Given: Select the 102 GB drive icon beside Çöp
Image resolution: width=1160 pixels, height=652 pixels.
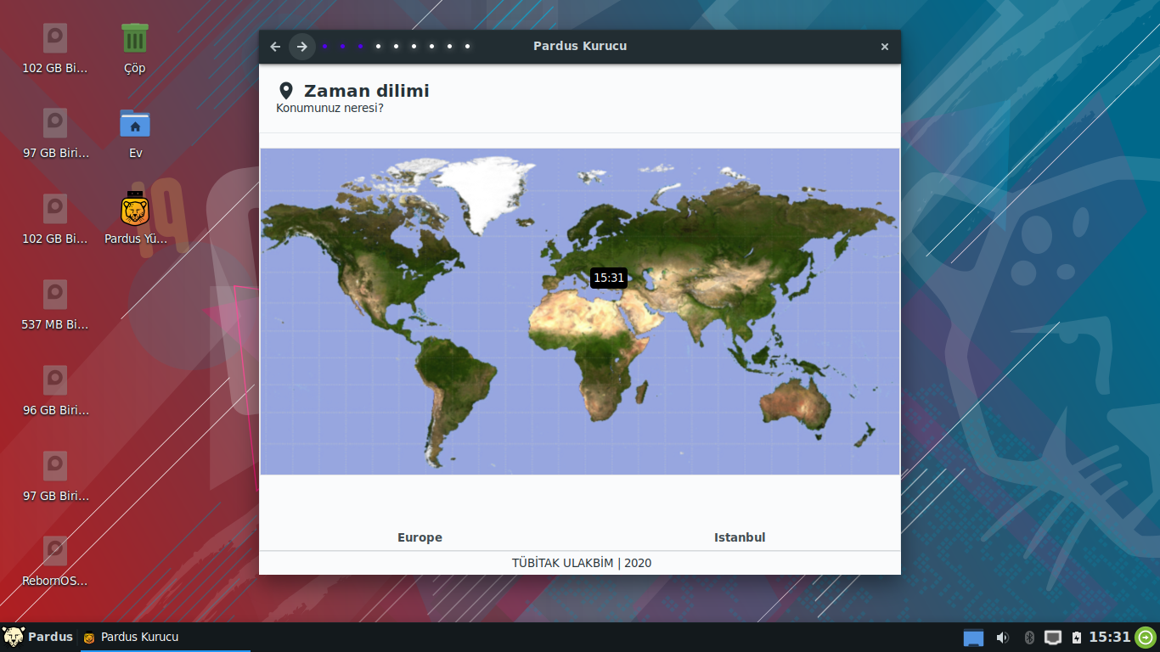Looking at the screenshot, I should coord(55,48).
